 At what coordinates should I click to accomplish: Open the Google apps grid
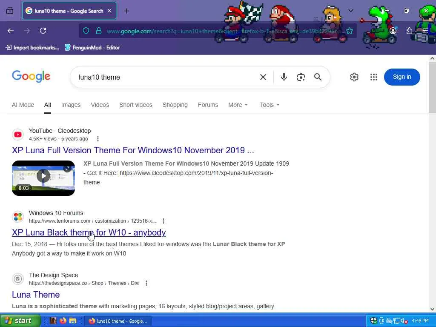coord(374,77)
